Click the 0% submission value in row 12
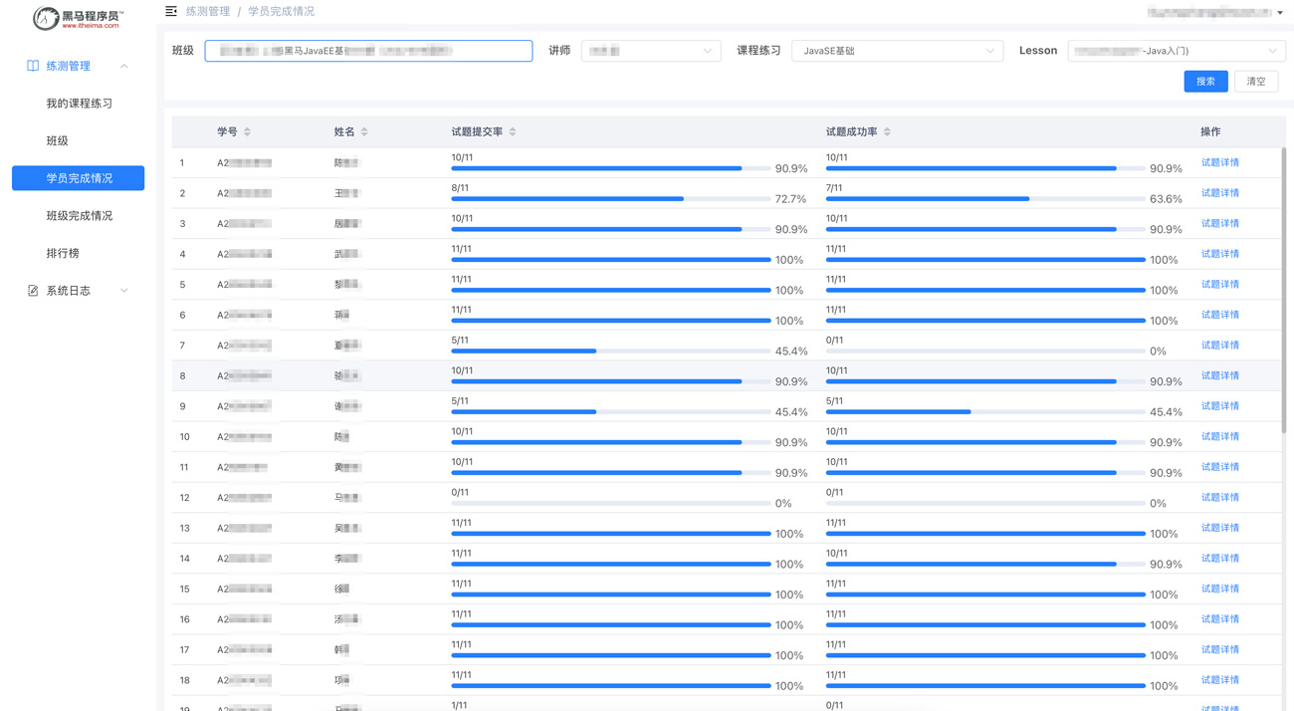1294x711 pixels. click(783, 504)
